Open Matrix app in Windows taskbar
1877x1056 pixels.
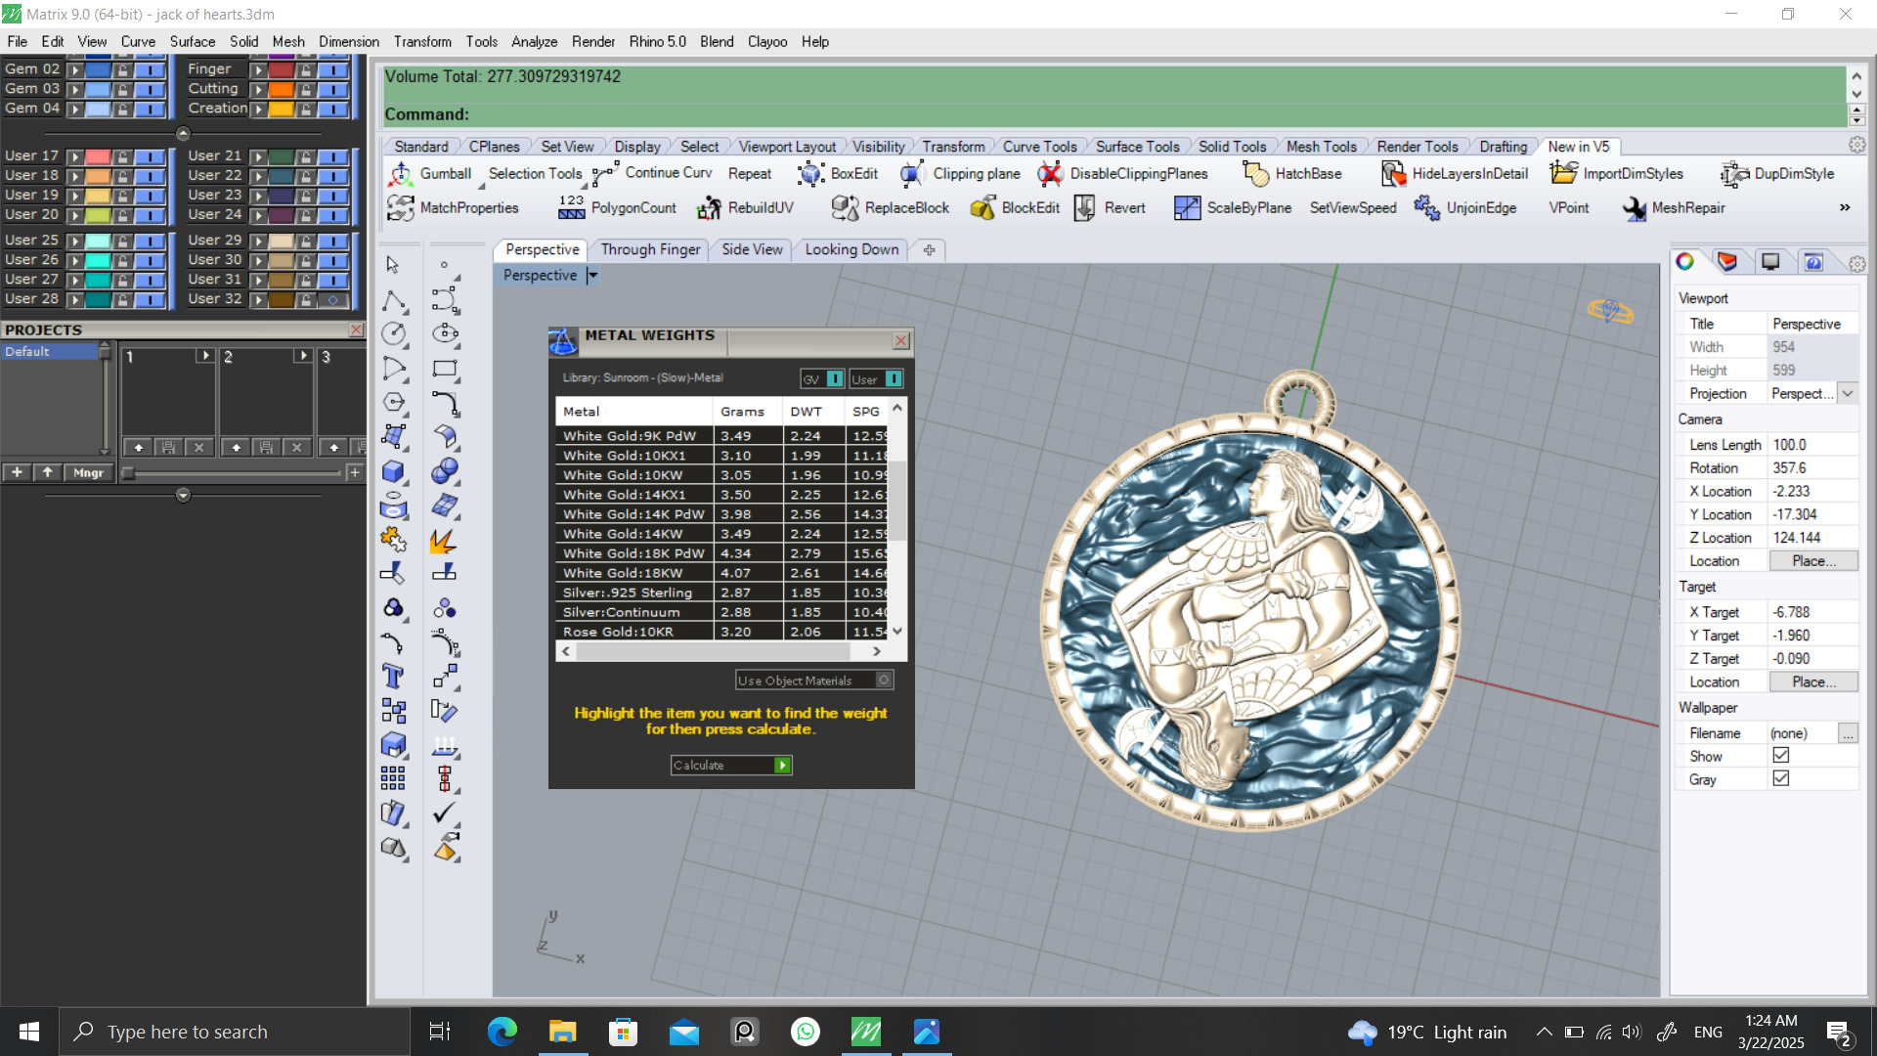pyautogui.click(x=866, y=1032)
